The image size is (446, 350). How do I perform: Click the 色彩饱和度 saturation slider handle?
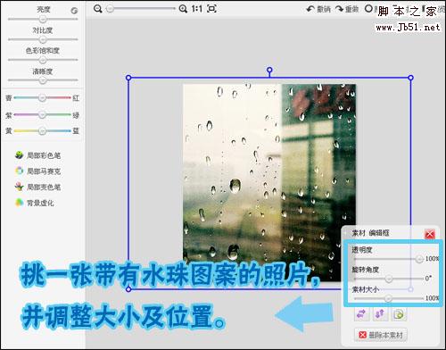coord(43,60)
